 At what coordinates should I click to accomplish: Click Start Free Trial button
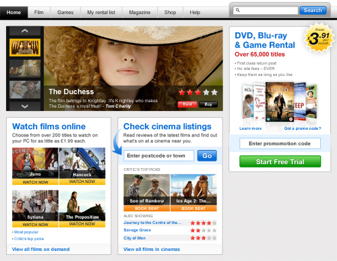[280, 161]
